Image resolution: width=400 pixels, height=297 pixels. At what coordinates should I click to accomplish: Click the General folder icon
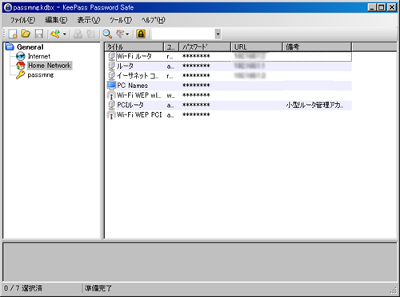coord(10,46)
